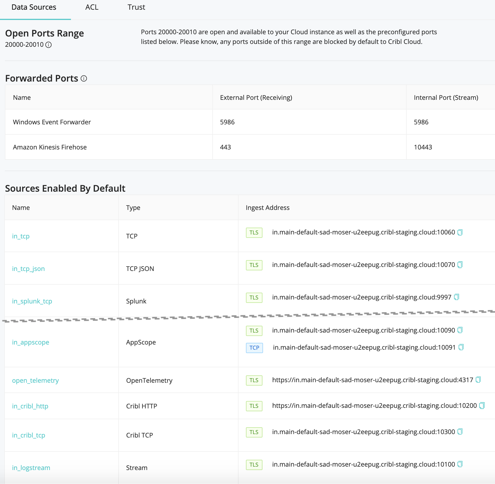Screen dimensions: 495x484
Task: Copy the in_splunk_tcp ingest address
Action: pos(457,297)
